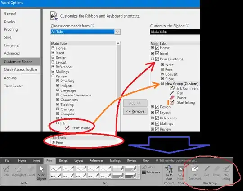Click the Customize Ribbon header icon
The image size is (243, 191).
[x=54, y=16]
